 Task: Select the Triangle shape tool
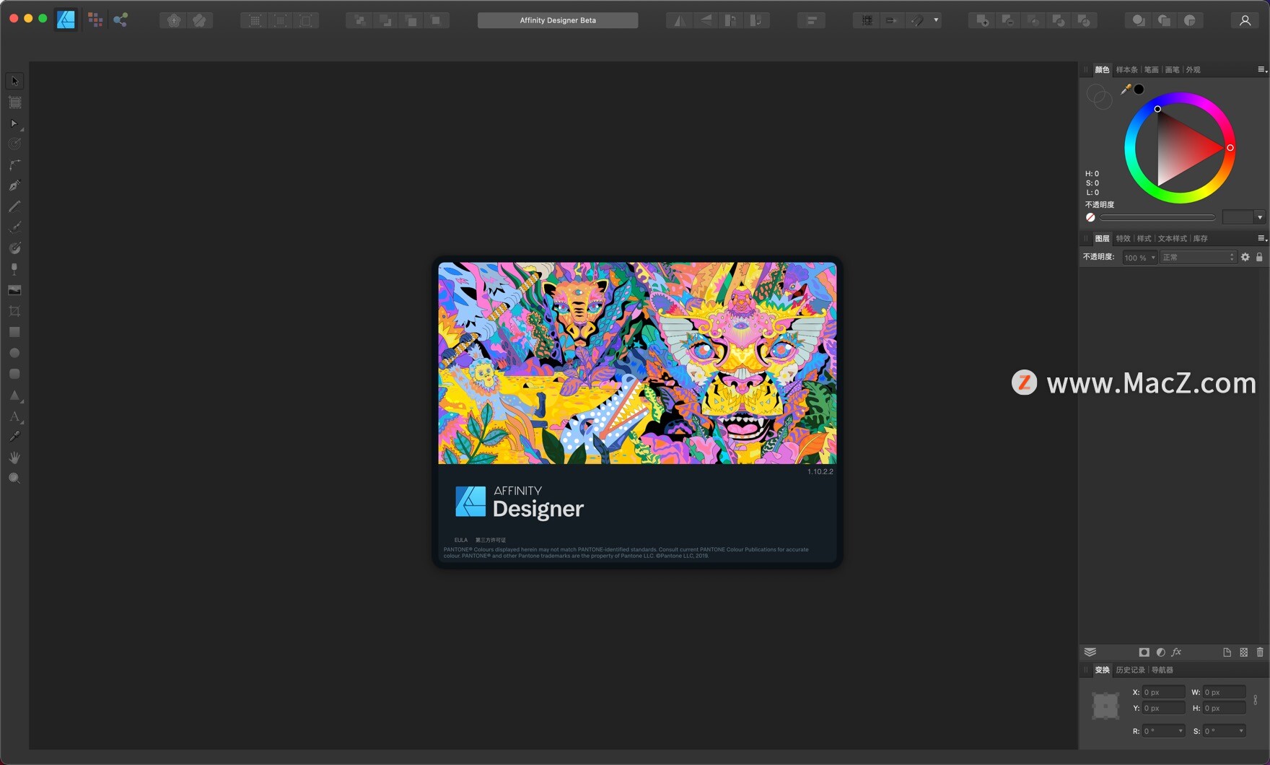coord(14,395)
